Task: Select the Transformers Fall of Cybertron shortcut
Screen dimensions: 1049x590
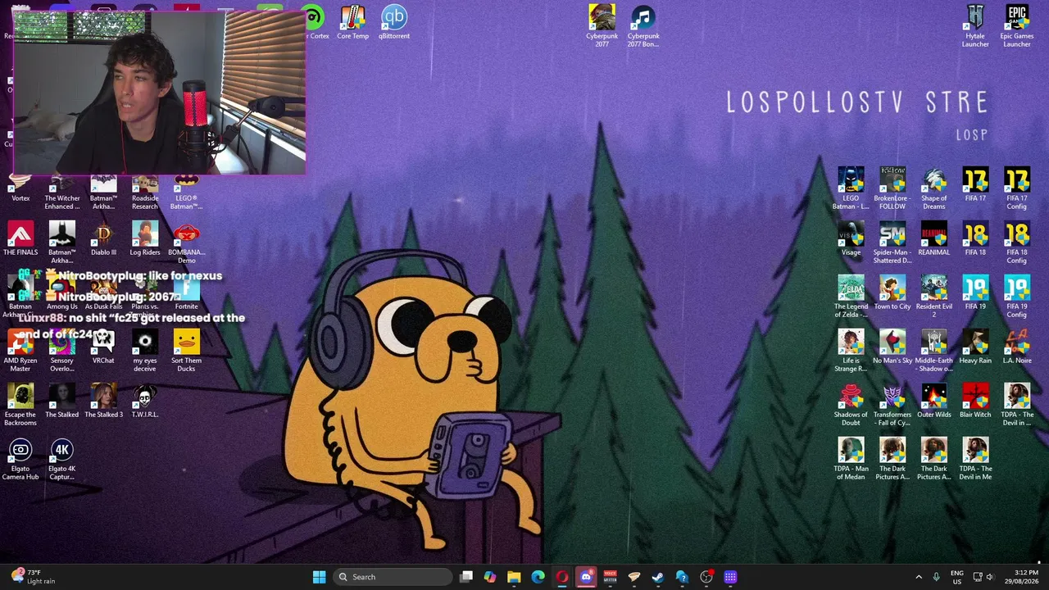Action: point(892,405)
